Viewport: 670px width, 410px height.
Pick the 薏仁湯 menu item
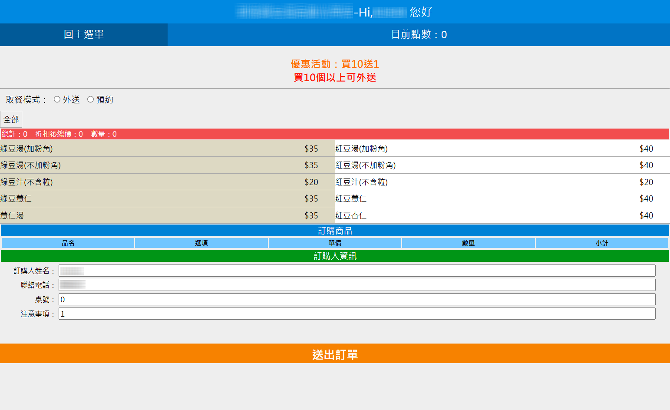click(x=168, y=215)
